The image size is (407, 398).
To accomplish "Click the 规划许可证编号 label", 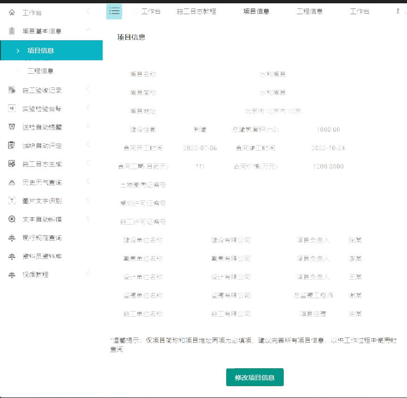I will [x=143, y=203].
